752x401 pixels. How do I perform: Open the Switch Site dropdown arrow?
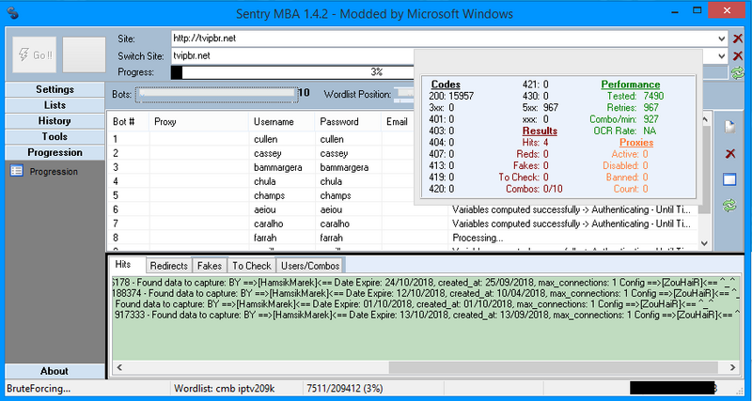click(722, 56)
